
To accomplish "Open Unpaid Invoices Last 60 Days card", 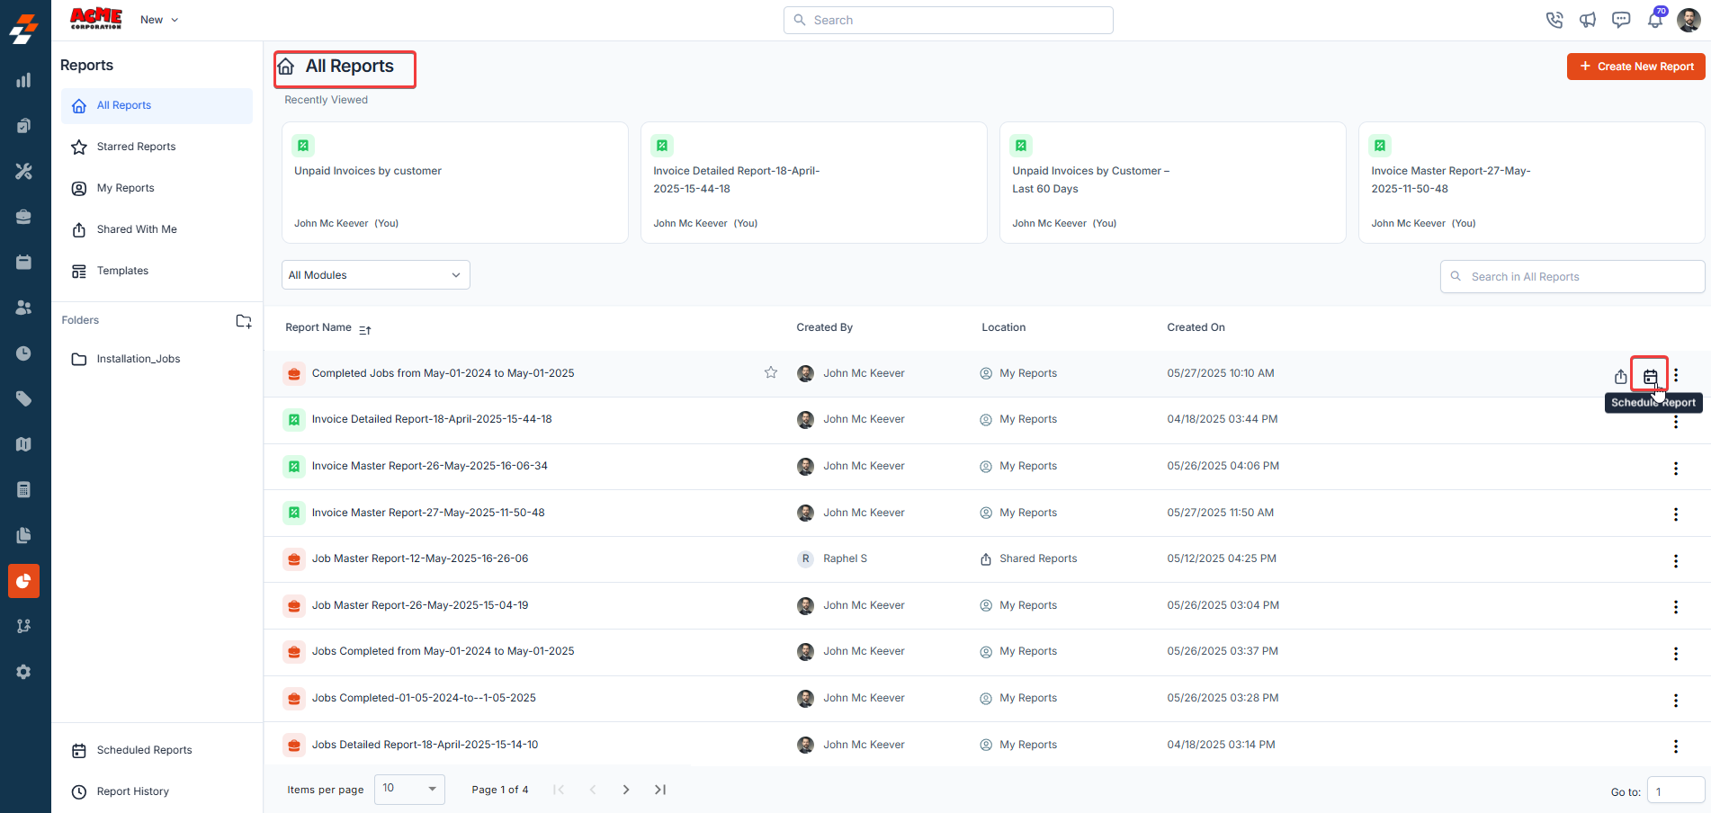I will pos(1173,183).
